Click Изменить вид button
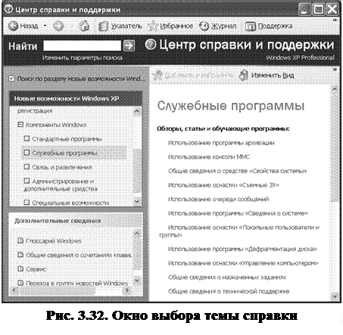The width and height of the screenshot is (343, 335). (x=267, y=75)
